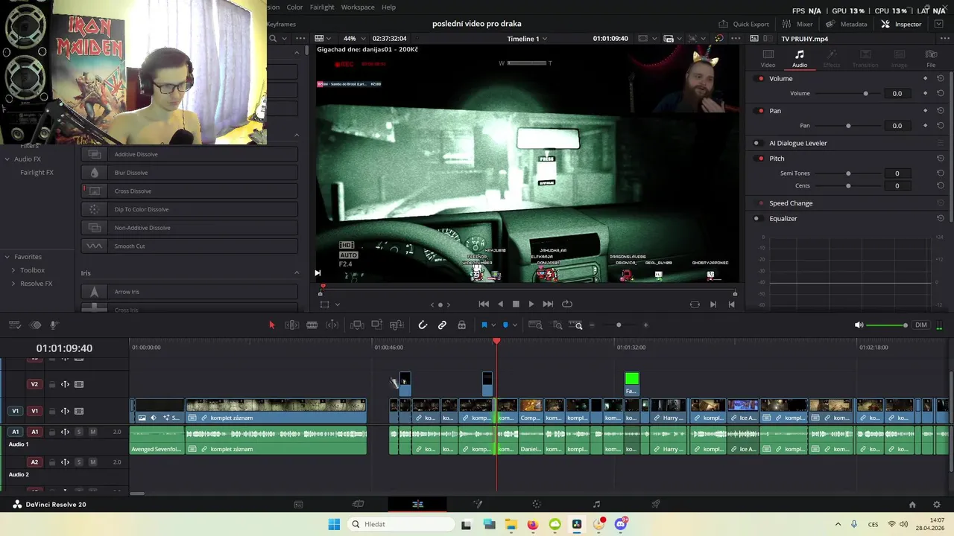Toggle the position lock padlock icon

click(x=462, y=325)
